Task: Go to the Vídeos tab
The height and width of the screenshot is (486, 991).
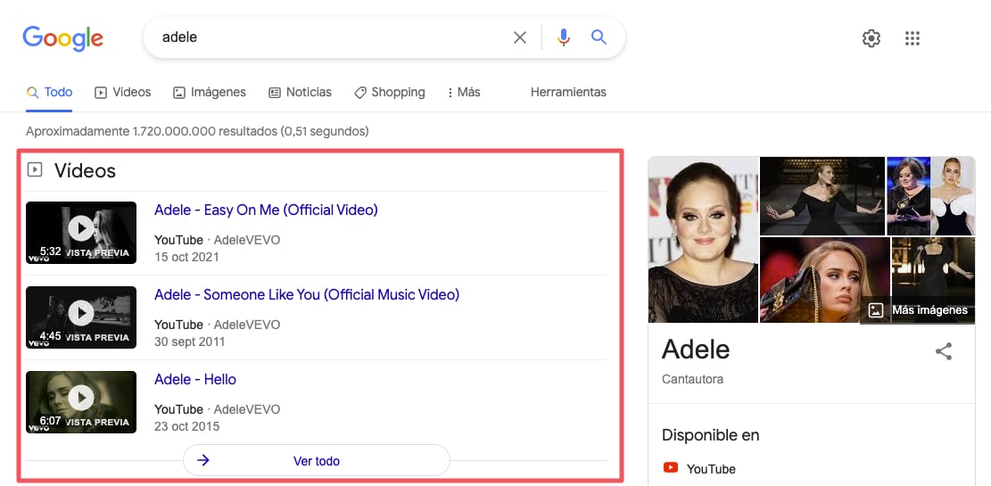Action: [x=123, y=92]
